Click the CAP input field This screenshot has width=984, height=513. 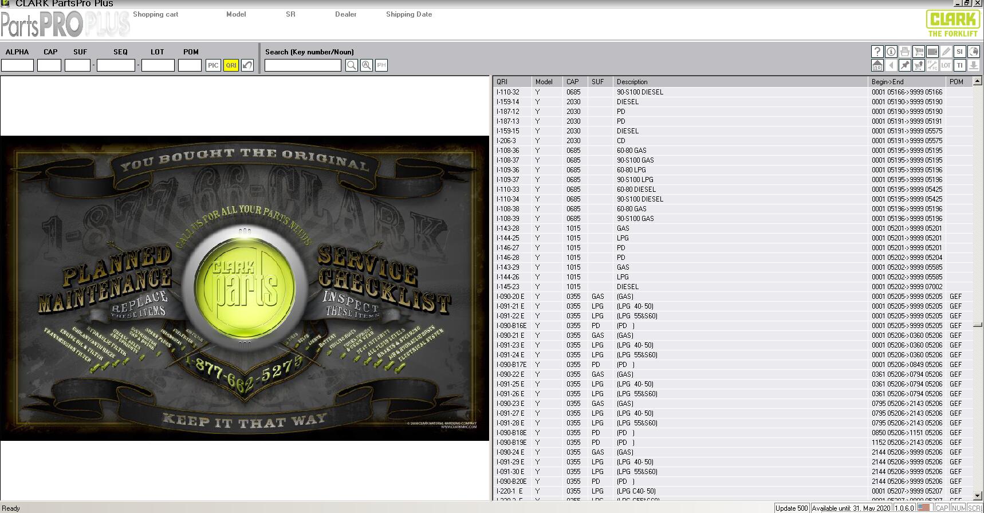pyautogui.click(x=49, y=65)
